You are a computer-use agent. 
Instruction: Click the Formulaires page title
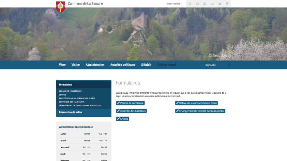click(x=128, y=83)
